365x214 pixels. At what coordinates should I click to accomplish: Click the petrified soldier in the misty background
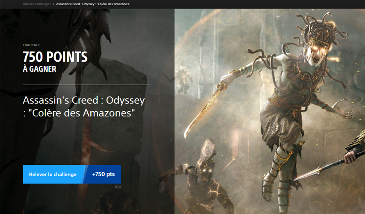tap(184, 78)
